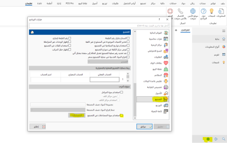Toggle the sidebar hamburger menu
This screenshot has width=227, height=143.
point(224,31)
